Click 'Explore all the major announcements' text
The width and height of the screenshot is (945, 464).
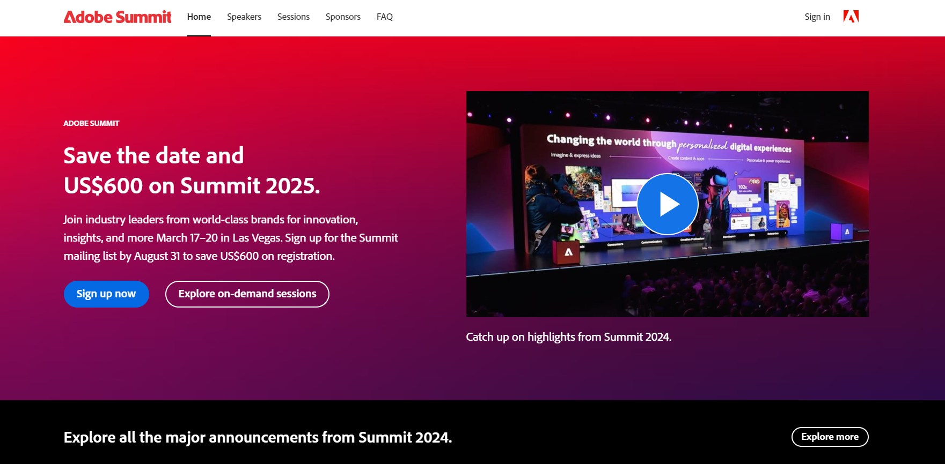tap(258, 438)
